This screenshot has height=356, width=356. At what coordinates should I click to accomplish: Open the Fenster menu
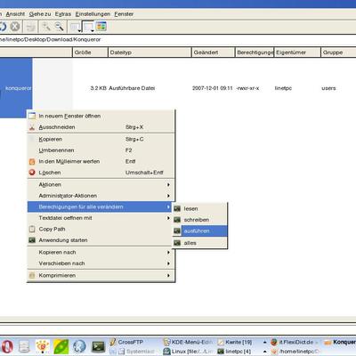coord(124,14)
